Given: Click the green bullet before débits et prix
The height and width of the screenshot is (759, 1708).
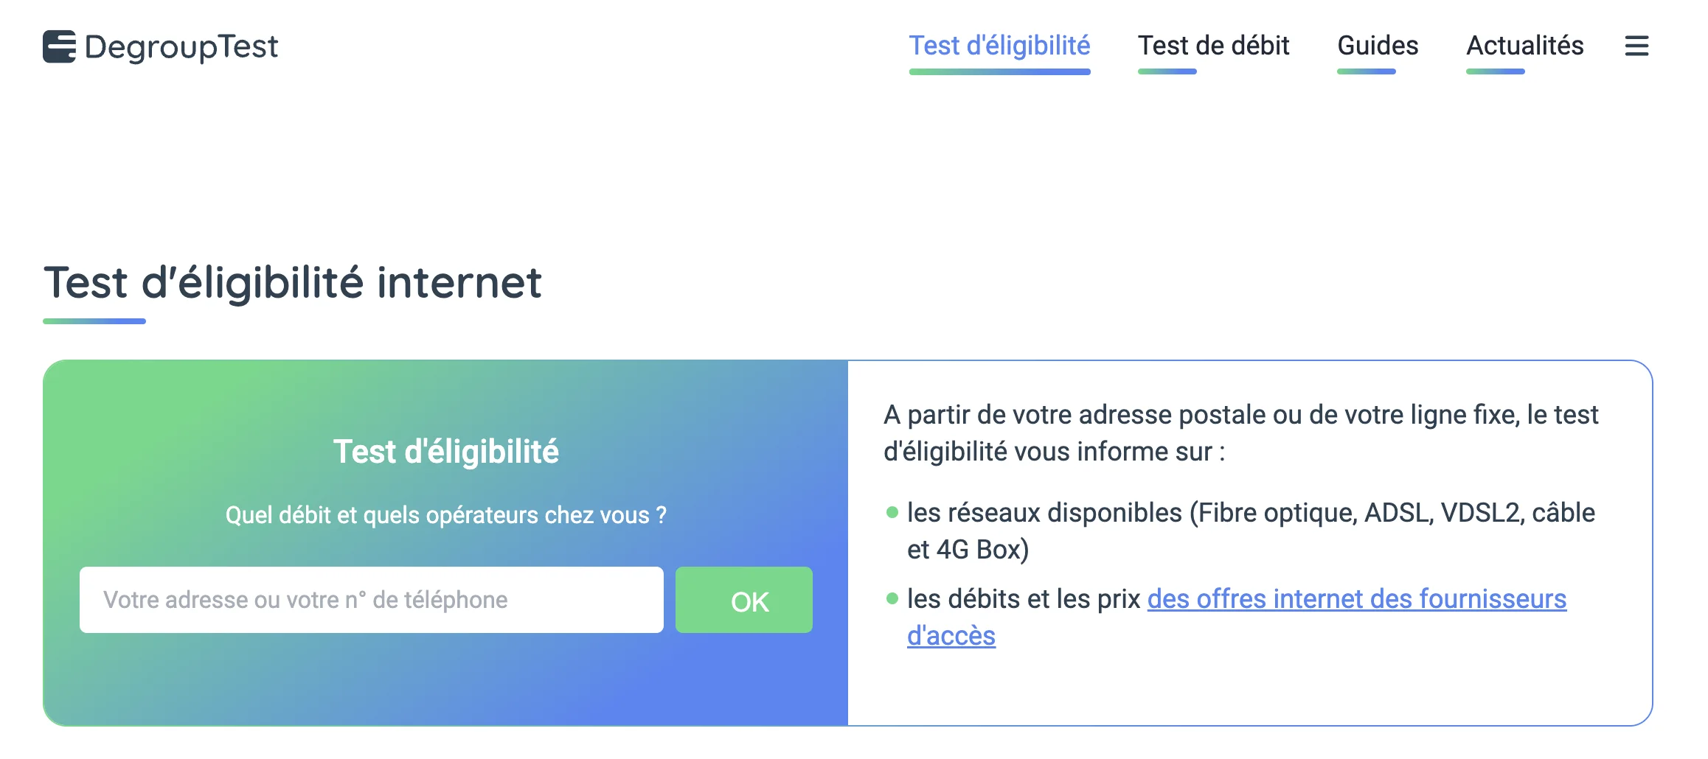Looking at the screenshot, I should [892, 598].
